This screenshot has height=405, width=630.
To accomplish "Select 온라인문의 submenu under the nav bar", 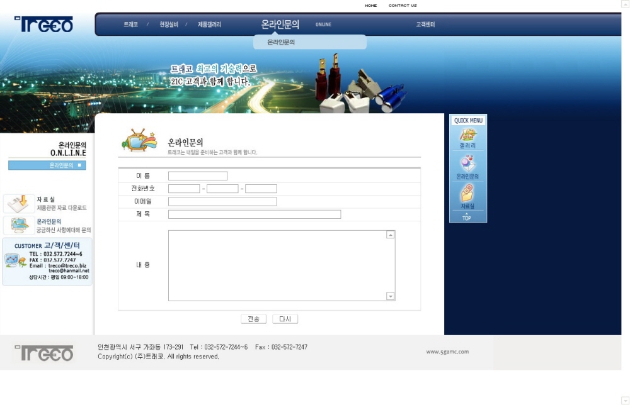I will [281, 42].
